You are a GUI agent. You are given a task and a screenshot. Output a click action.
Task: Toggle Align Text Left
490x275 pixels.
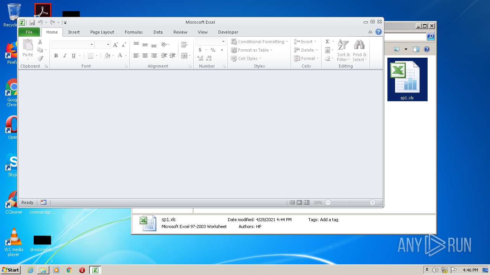pyautogui.click(x=136, y=56)
